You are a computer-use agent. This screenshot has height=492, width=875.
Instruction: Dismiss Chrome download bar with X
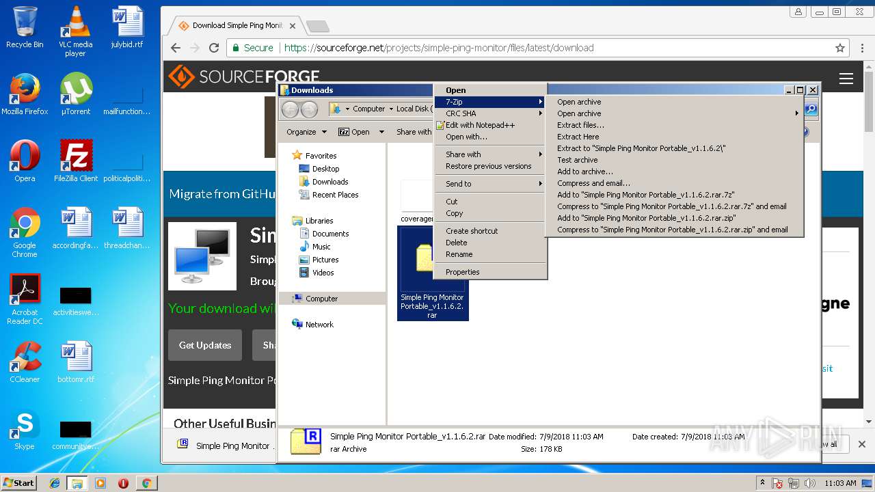[x=861, y=444]
